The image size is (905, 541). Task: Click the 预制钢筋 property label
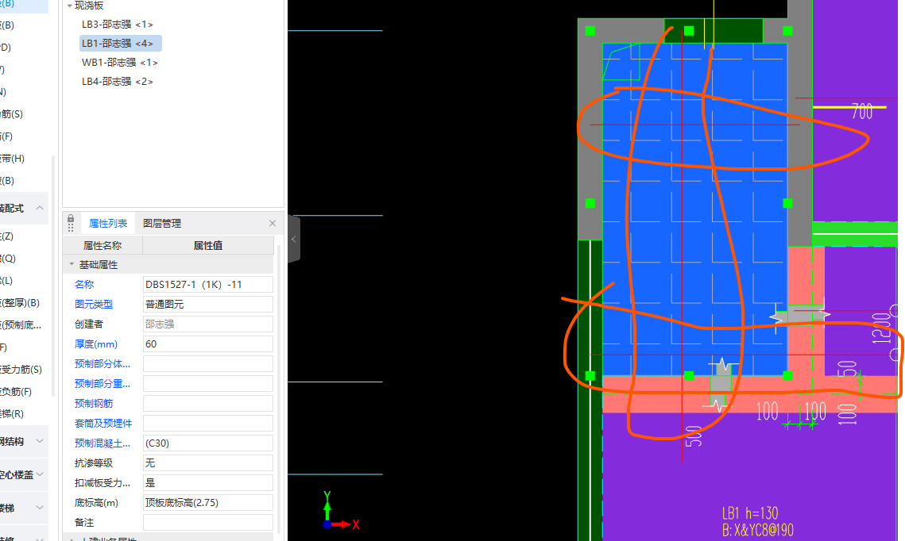(94, 403)
